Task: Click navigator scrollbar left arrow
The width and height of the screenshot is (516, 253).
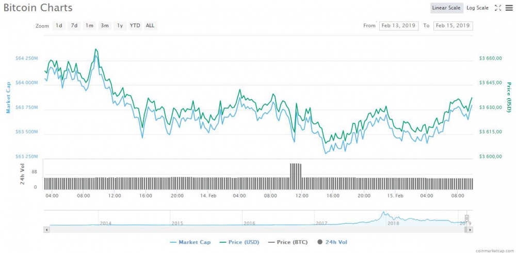Action: pos(46,230)
